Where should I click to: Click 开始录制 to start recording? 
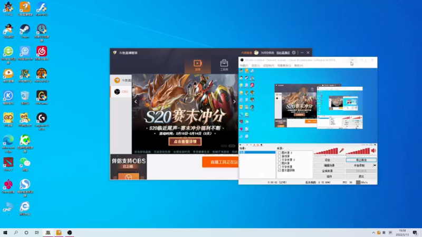pos(359,165)
